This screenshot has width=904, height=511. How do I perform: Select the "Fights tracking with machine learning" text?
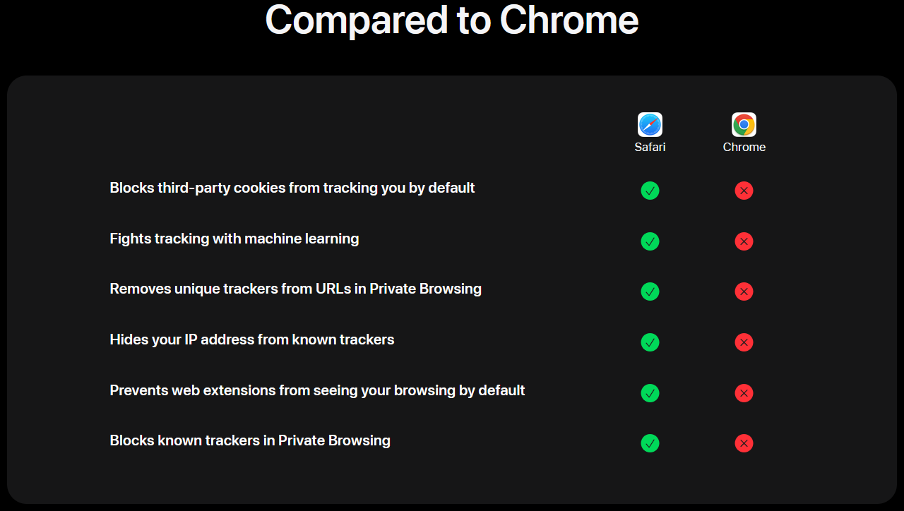pyautogui.click(x=234, y=239)
